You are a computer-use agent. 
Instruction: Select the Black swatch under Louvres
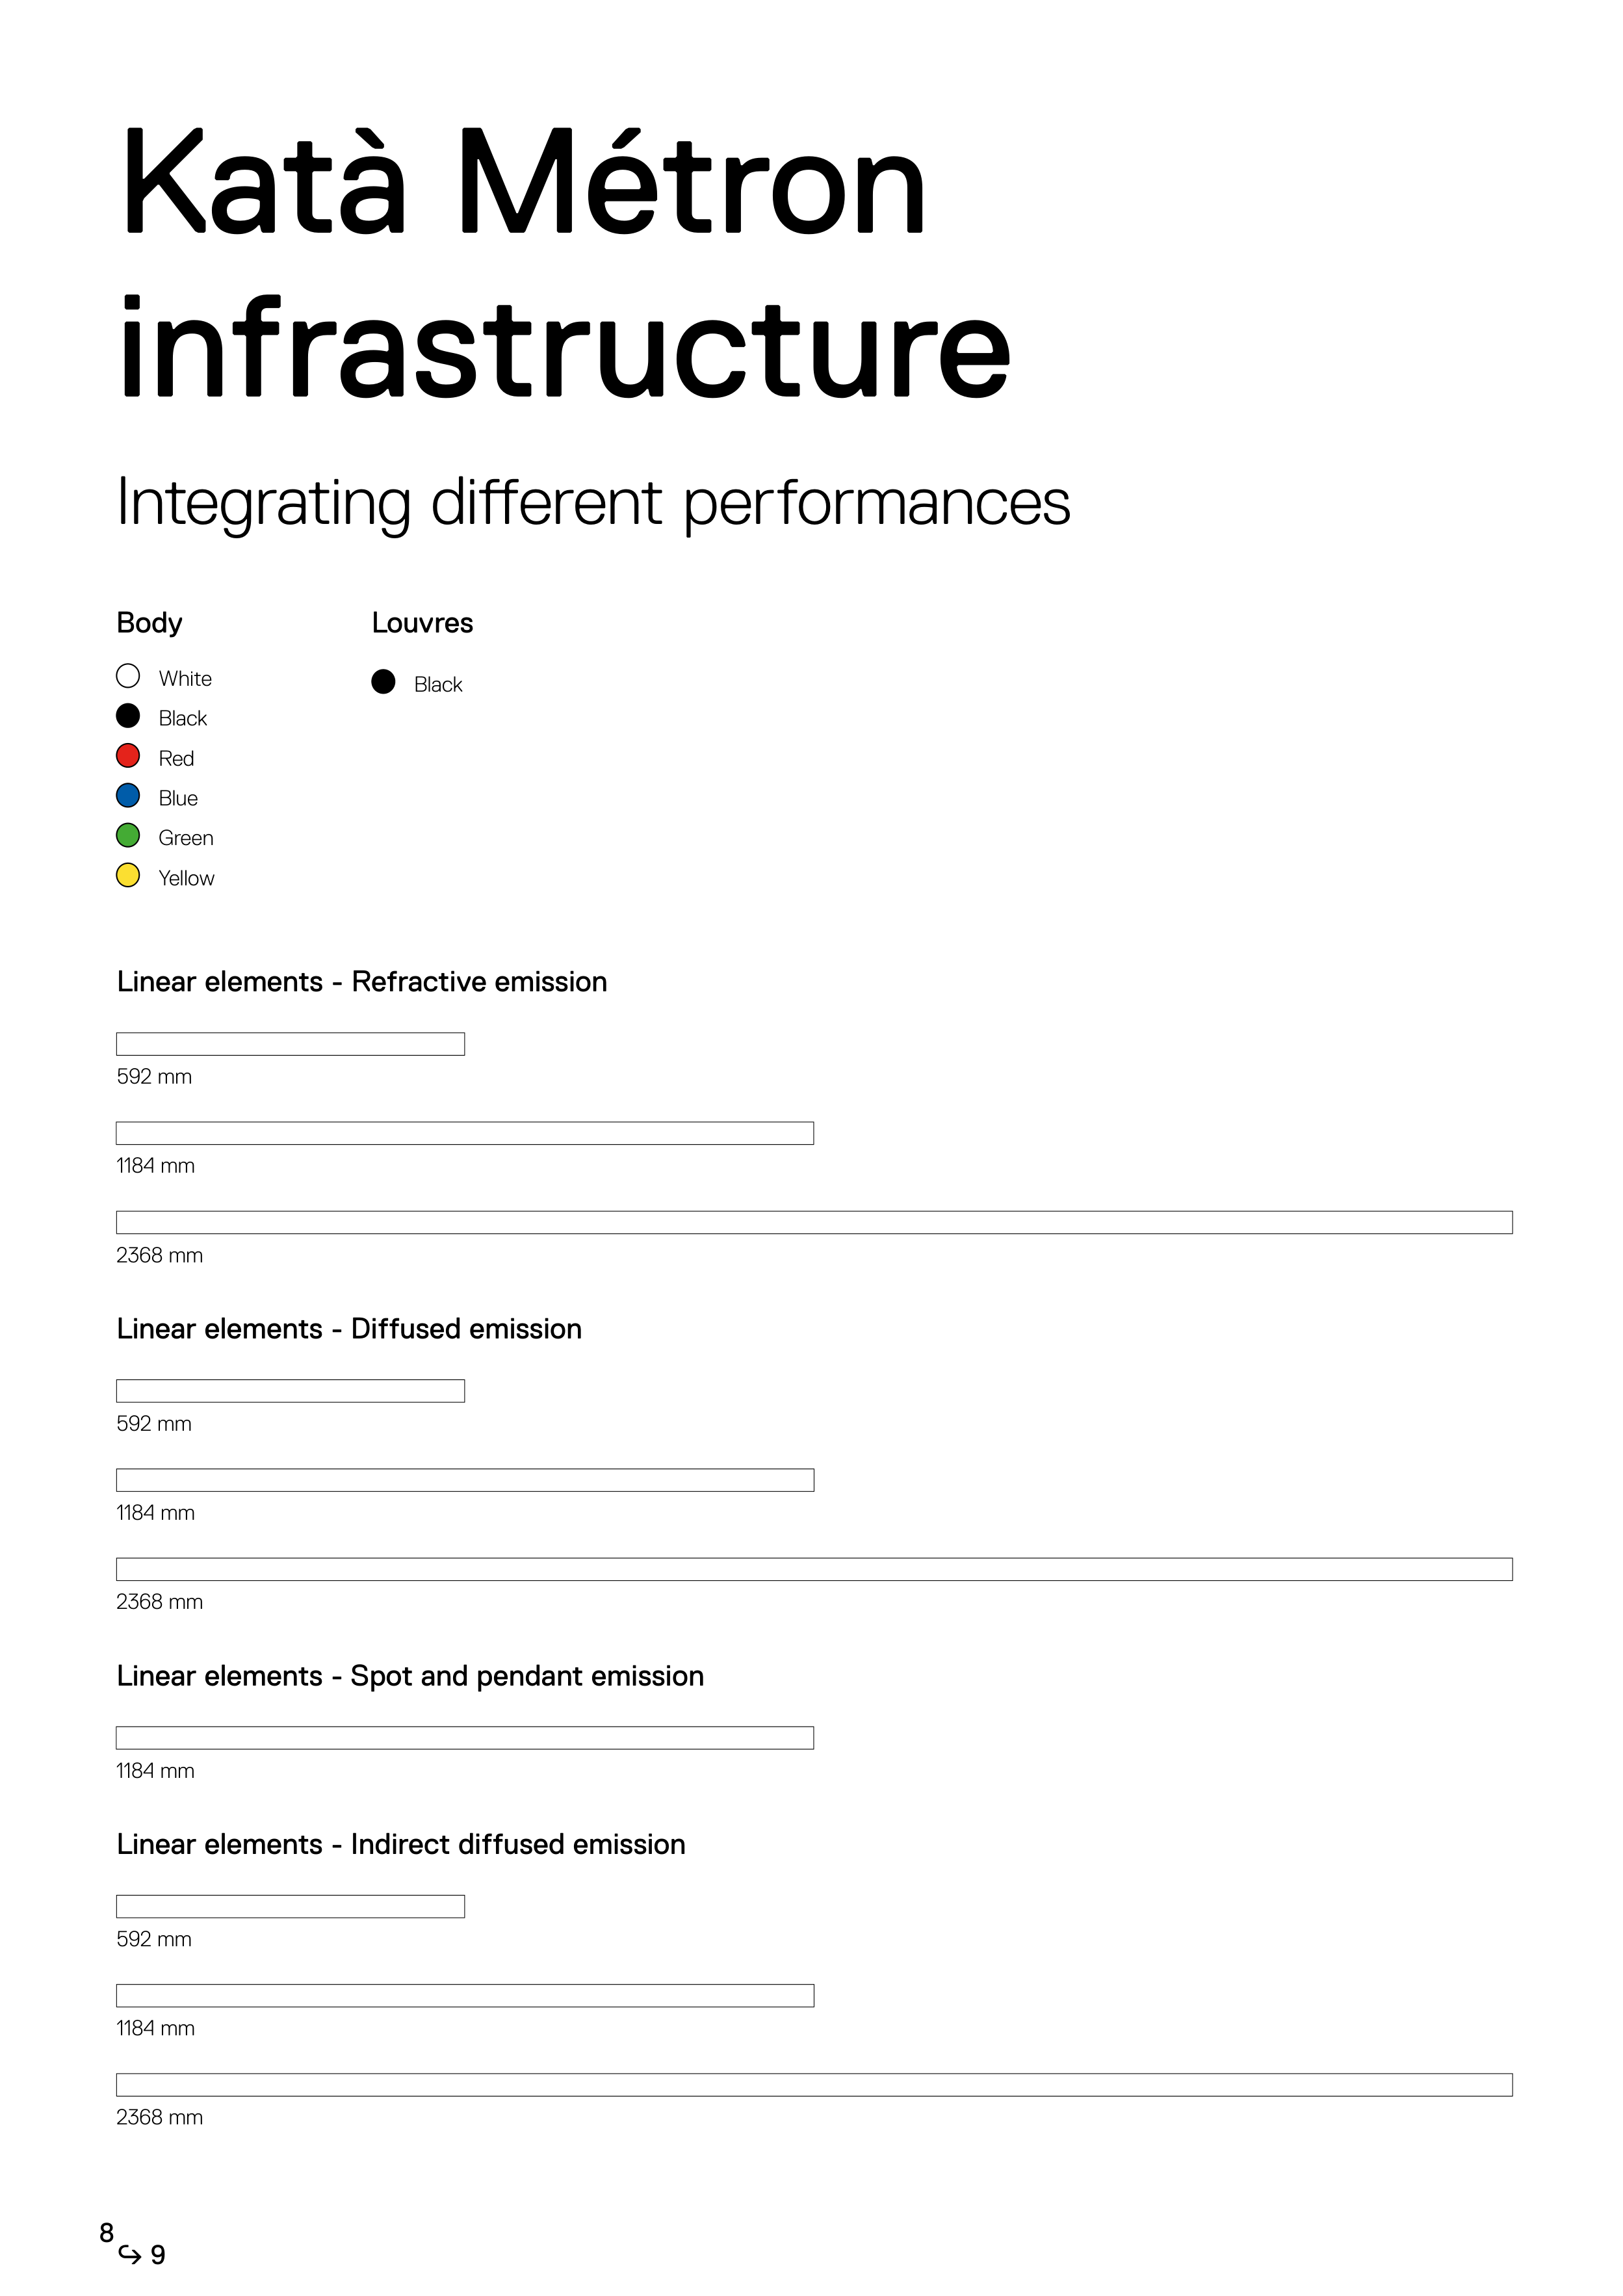coord(383,682)
